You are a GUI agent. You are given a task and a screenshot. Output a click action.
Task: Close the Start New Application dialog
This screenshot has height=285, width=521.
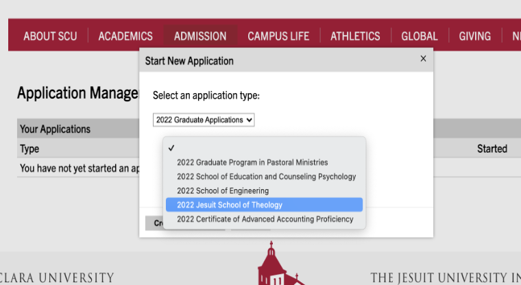click(423, 59)
